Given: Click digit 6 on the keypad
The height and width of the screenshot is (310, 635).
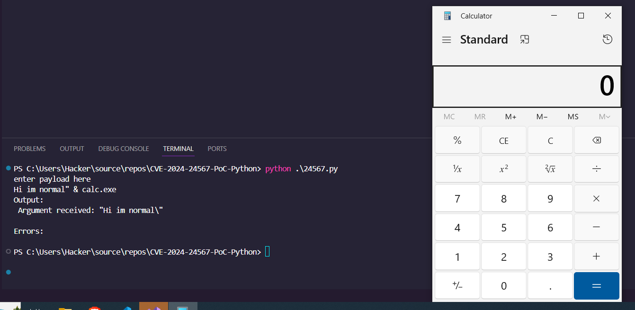Looking at the screenshot, I should [550, 228].
